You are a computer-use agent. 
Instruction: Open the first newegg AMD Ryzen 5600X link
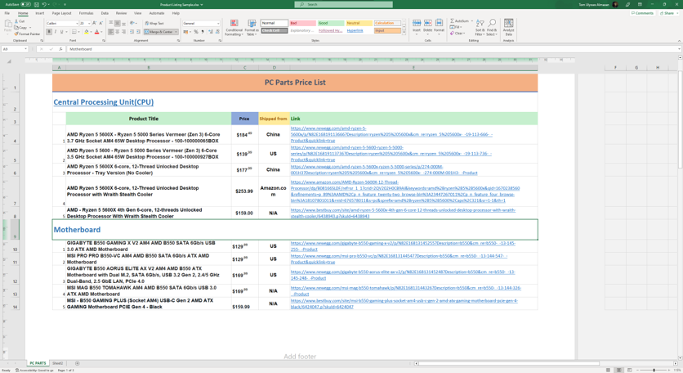tap(391, 134)
